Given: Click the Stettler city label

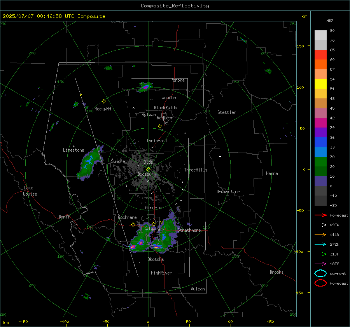Looking at the screenshot, I should pos(227,112).
